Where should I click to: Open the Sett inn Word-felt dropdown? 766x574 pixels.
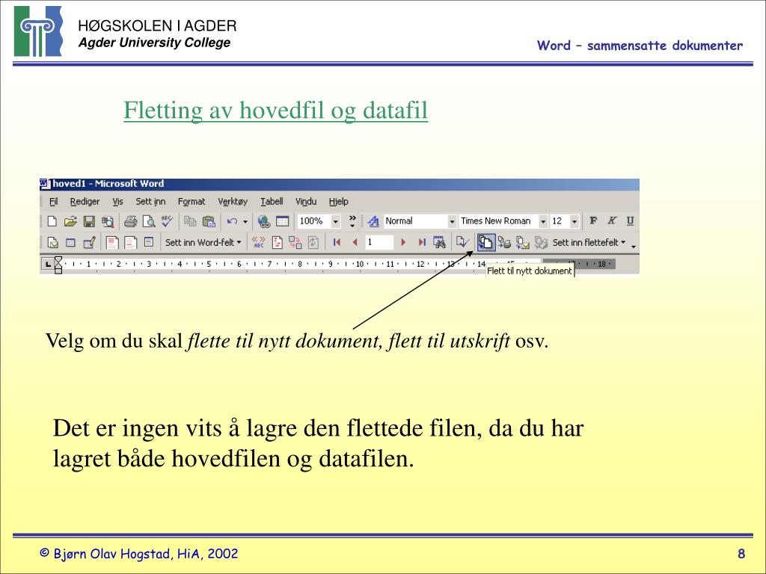point(203,242)
